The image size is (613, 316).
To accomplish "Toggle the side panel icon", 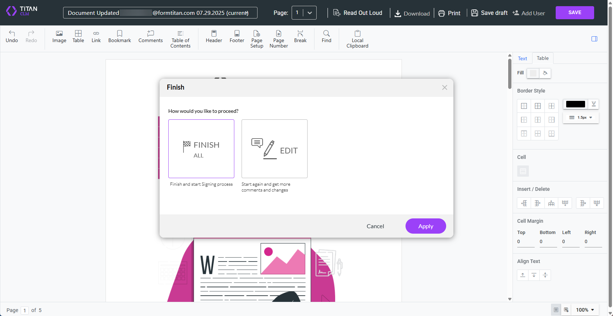I will tap(594, 39).
